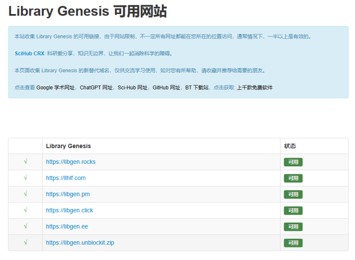
Task: Click check mark in llhlf.com row
Action: 26,177
